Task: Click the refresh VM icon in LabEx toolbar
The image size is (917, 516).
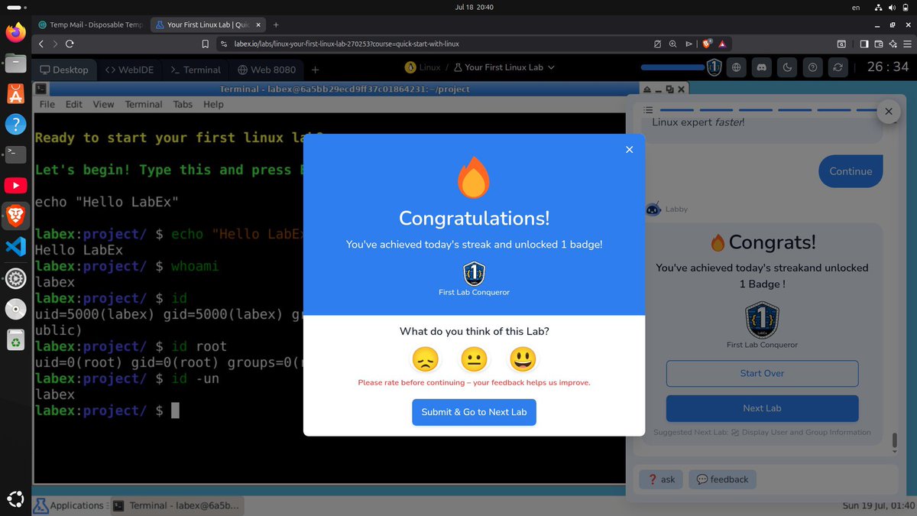Action: click(x=838, y=67)
